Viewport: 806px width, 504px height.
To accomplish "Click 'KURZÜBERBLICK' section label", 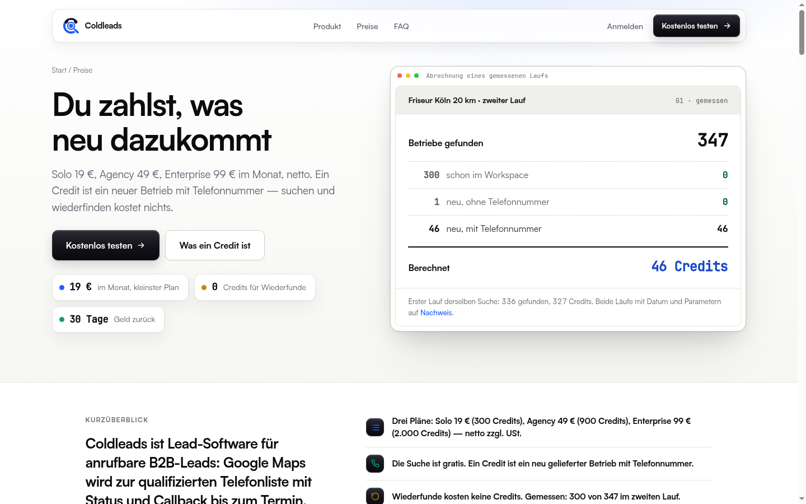I will point(117,420).
